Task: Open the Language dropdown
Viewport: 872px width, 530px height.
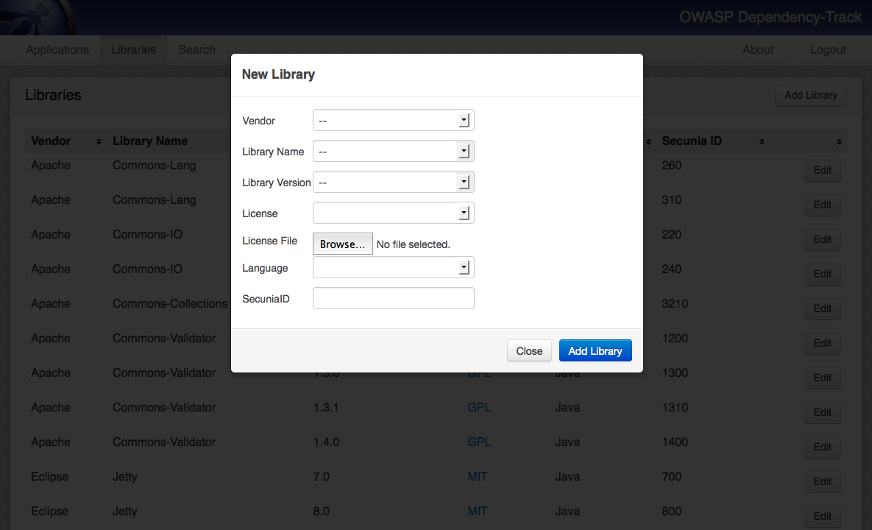Action: point(393,268)
